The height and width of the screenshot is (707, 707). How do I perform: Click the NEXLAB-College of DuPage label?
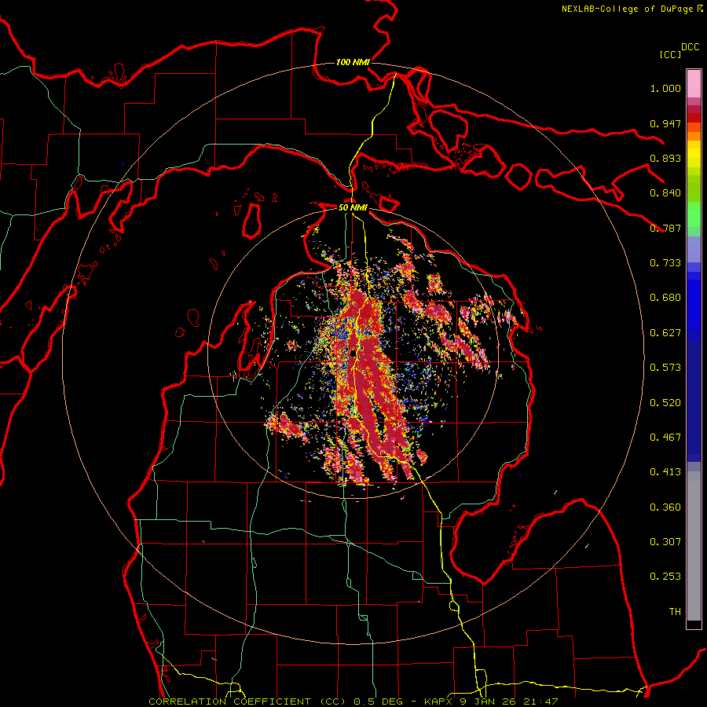click(628, 9)
